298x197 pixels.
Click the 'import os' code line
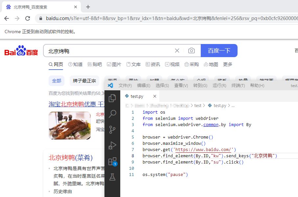coord(154,112)
